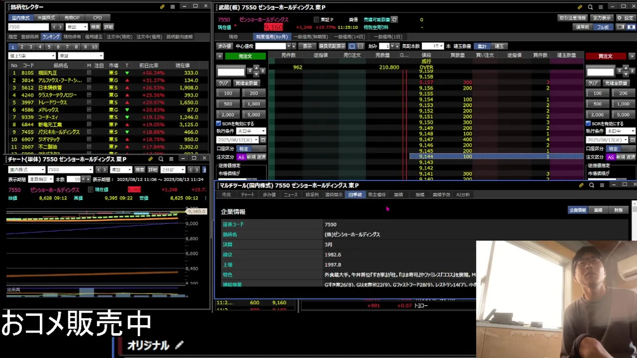Click link icon in 銘柄セレクター window

(x=162, y=6)
